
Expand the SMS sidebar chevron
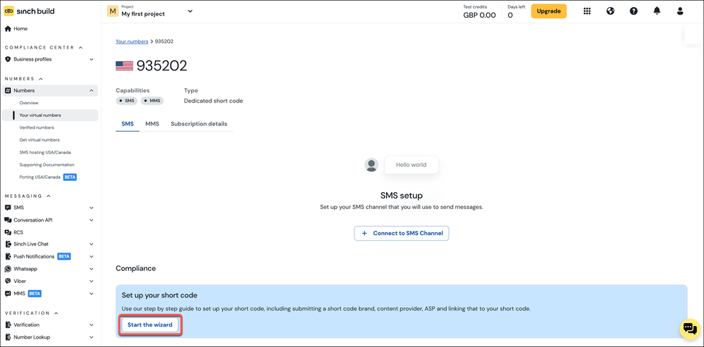[x=92, y=208]
